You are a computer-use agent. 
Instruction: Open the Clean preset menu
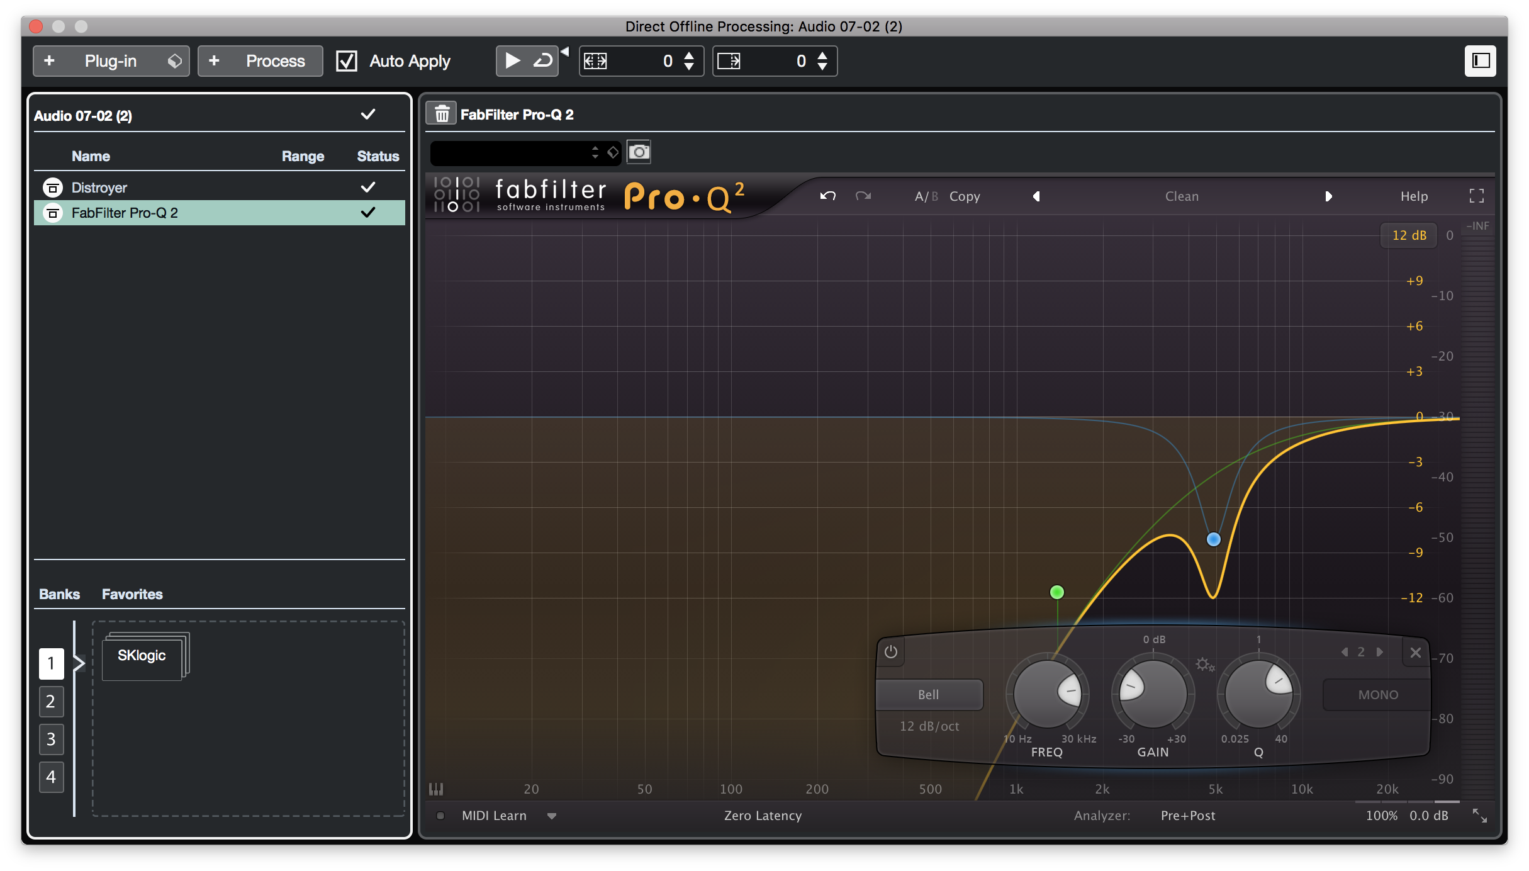(x=1182, y=196)
